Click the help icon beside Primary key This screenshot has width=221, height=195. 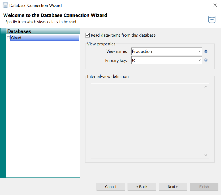[206, 60]
